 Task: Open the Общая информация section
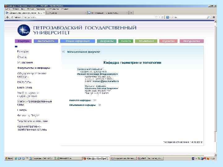coord(77,41)
